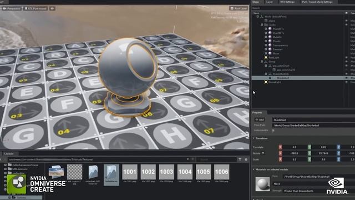Open the material binding None dropdown

click(313, 184)
